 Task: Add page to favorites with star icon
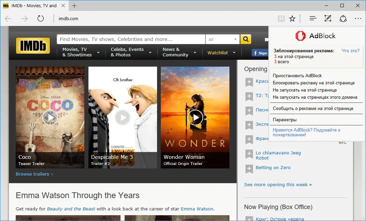pyautogui.click(x=292, y=18)
